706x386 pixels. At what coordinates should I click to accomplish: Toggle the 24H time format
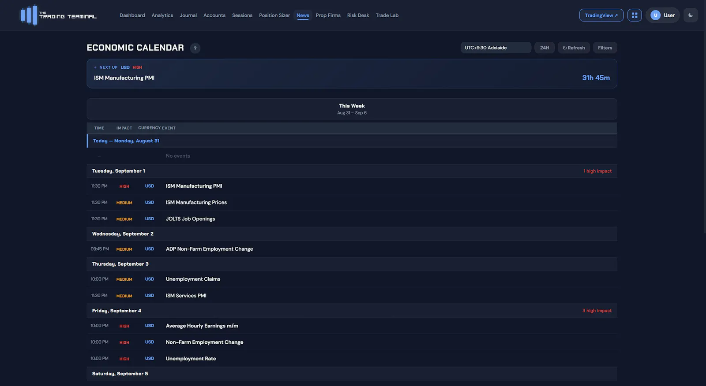click(x=545, y=48)
